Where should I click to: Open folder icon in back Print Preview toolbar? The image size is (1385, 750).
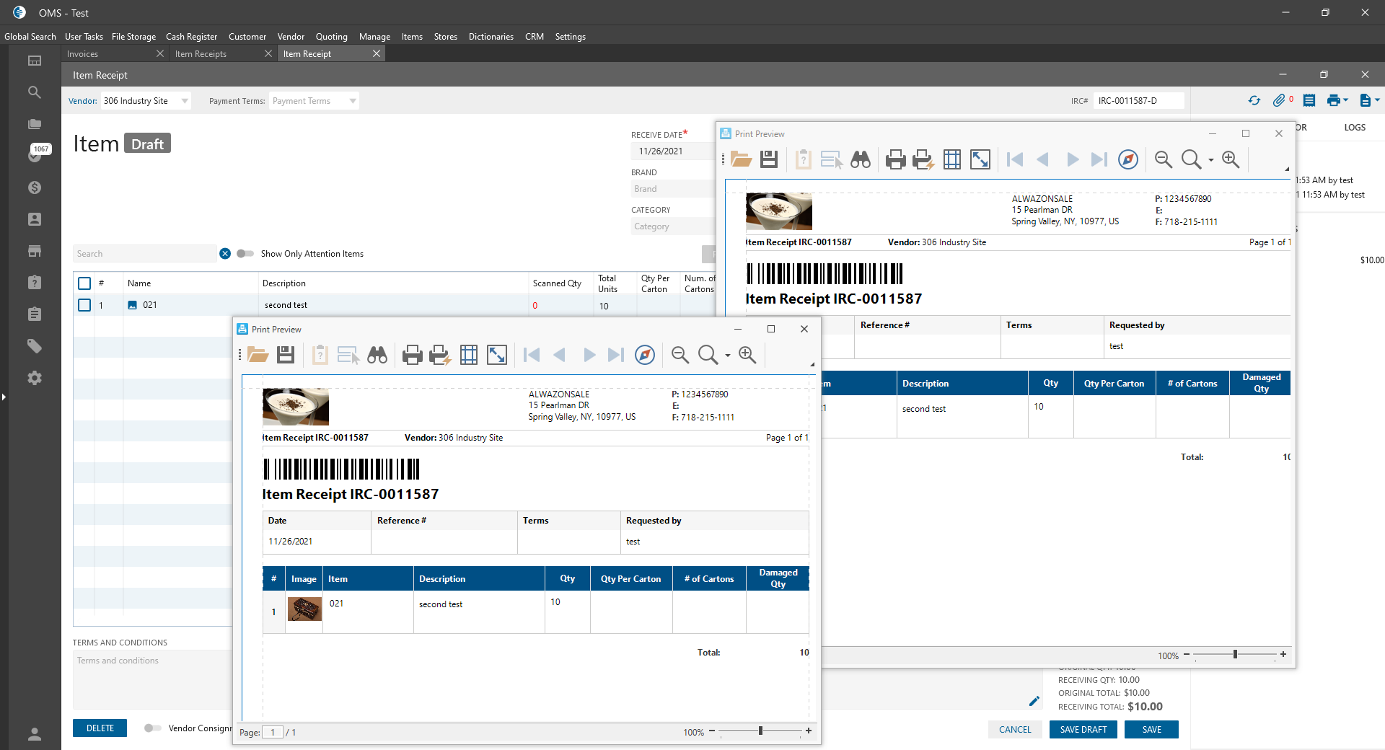[x=741, y=159]
